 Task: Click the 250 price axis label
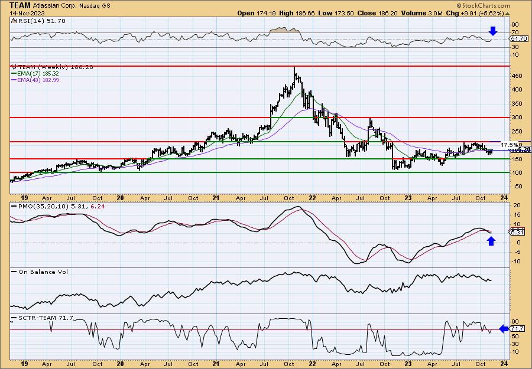point(517,132)
